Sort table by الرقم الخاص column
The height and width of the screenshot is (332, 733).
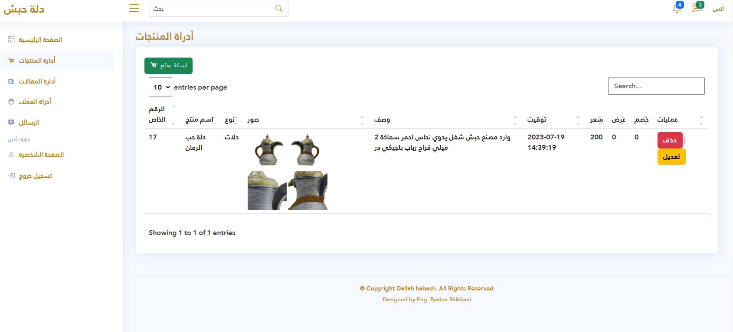pos(157,115)
